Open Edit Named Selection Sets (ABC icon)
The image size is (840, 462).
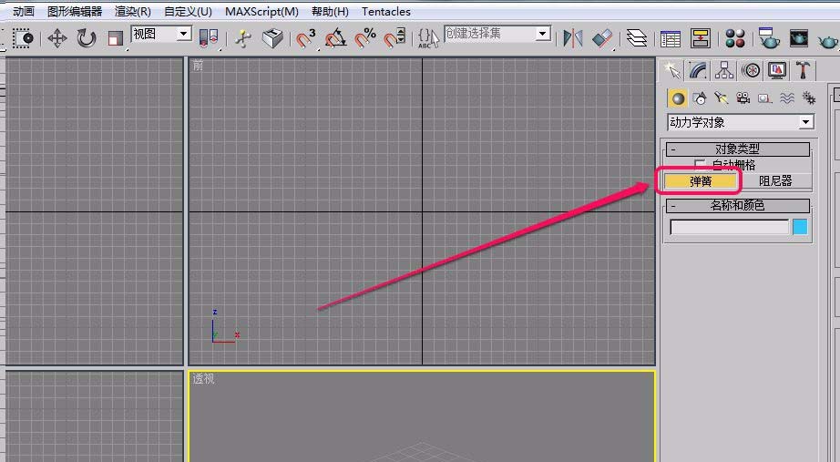coord(428,38)
